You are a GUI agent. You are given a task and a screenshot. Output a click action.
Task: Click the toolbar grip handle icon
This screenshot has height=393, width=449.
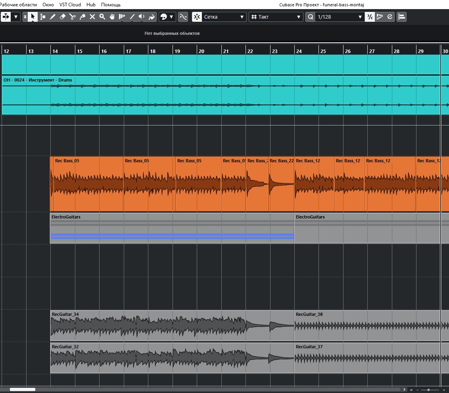[x=25, y=17]
